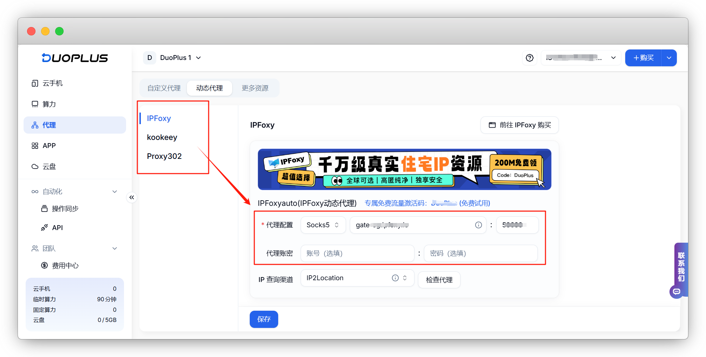Click the 联系我们 side tab
Viewport: 706px width, 357px height.
(x=681, y=267)
